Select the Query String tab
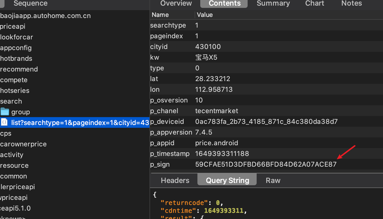Screen dimensions: 383x219 pyautogui.click(x=227, y=180)
